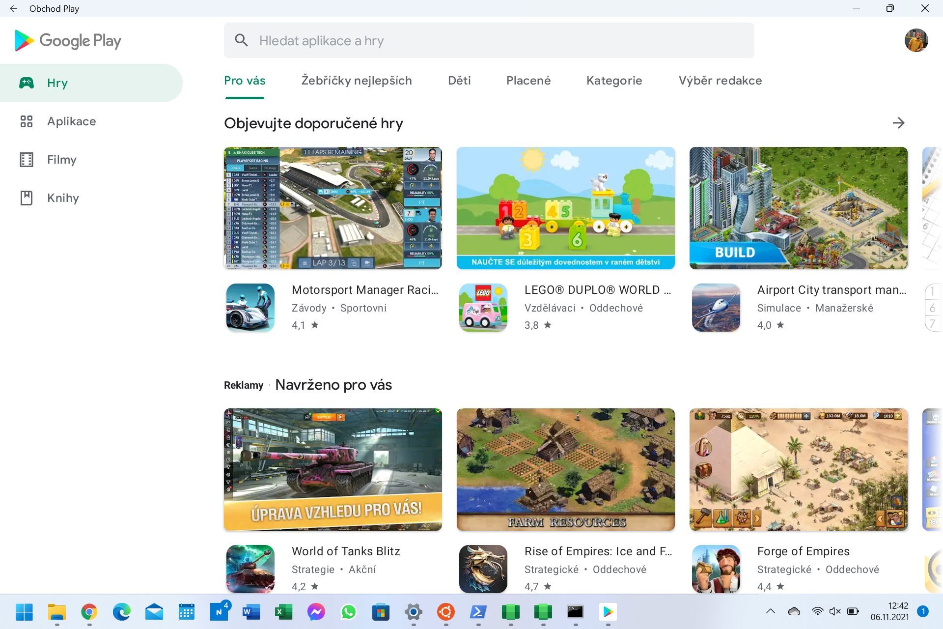
Task: Open Airport City screenshot thumbnail
Action: (799, 208)
